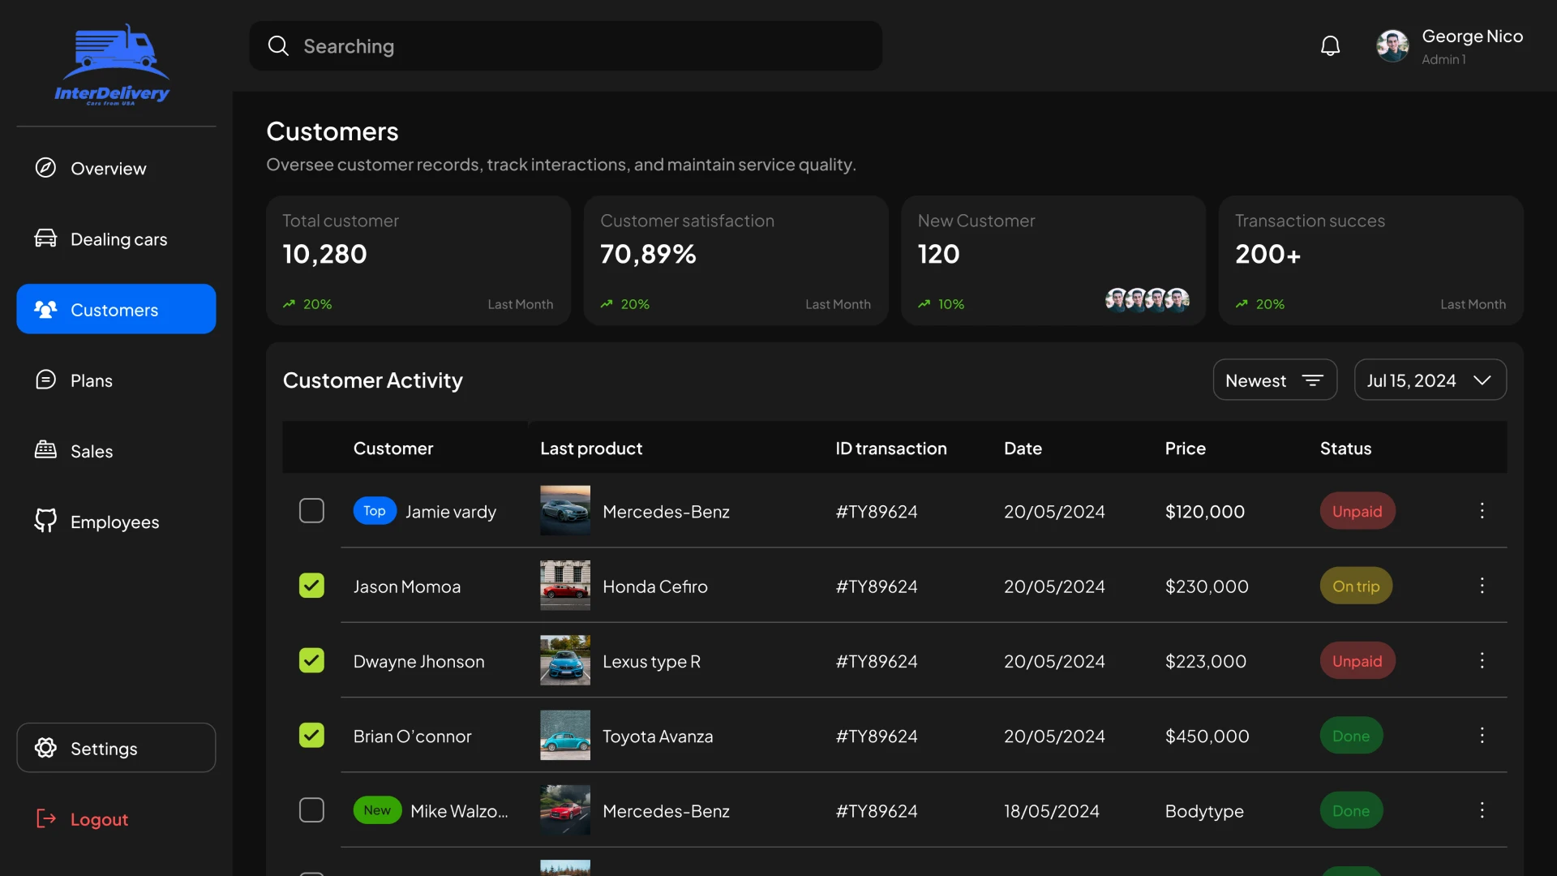Open the three-dot menu on Dwayne Jhonson's row

click(x=1483, y=661)
